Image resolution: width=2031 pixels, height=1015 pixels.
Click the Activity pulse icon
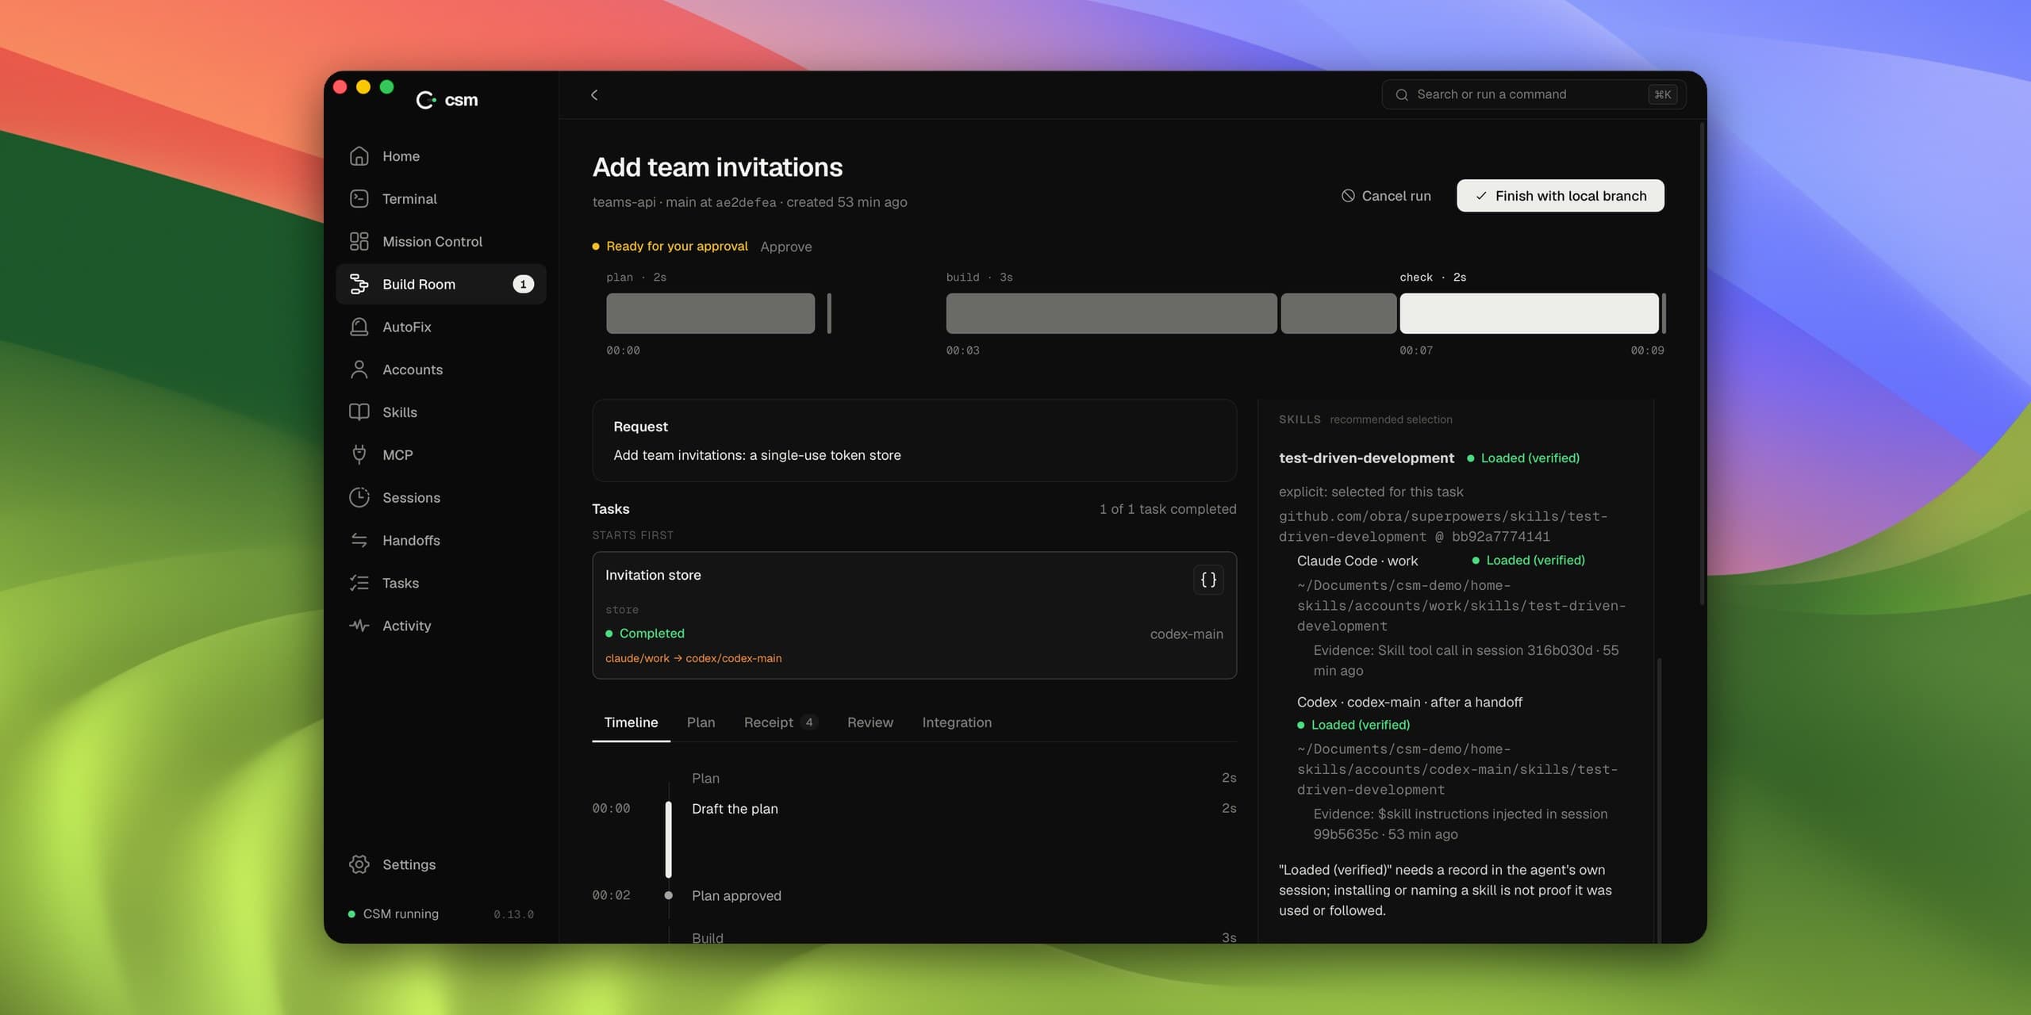(359, 626)
